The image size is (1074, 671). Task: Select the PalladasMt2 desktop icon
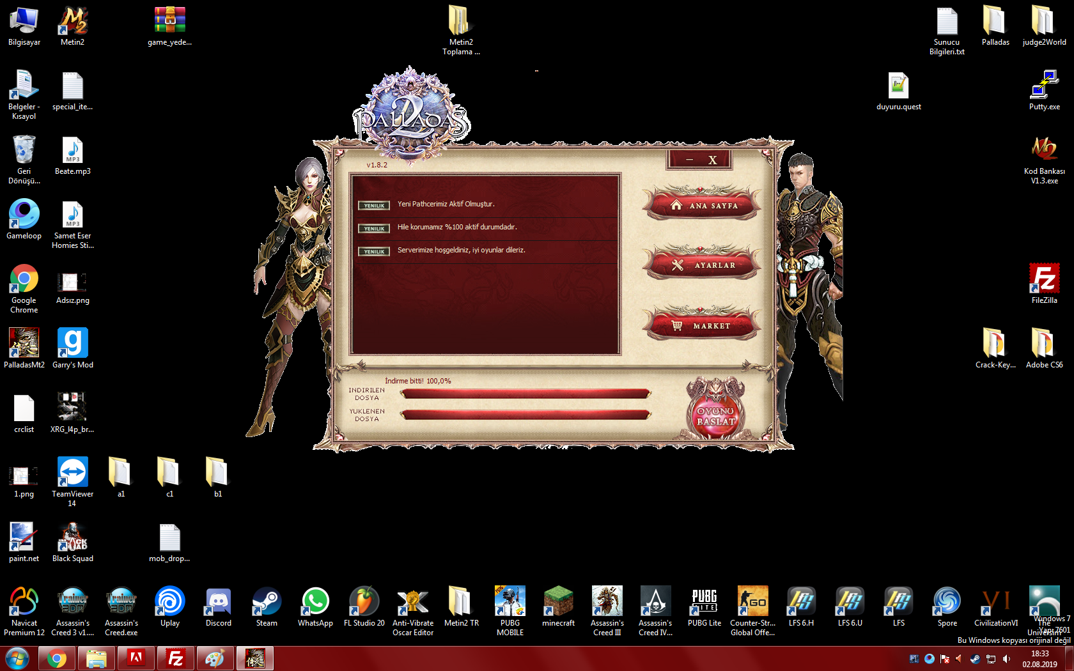coord(24,348)
